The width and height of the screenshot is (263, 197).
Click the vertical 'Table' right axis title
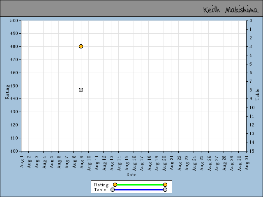(x=257, y=95)
